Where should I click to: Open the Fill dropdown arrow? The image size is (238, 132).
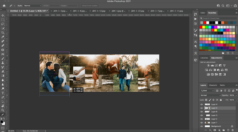point(236,100)
